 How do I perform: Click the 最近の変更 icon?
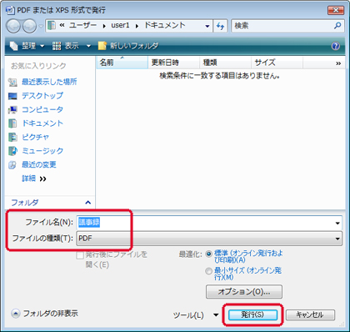coord(12,165)
